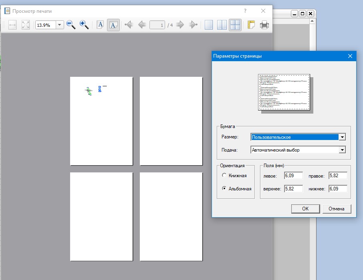363x280 pixels.
Task: Click the нижнее margin input field
Action: (337, 188)
